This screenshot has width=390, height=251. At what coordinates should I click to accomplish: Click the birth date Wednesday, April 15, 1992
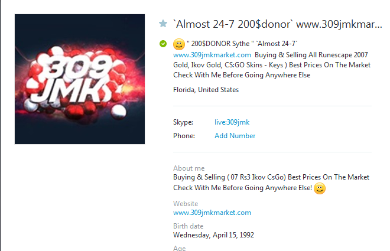214,235
